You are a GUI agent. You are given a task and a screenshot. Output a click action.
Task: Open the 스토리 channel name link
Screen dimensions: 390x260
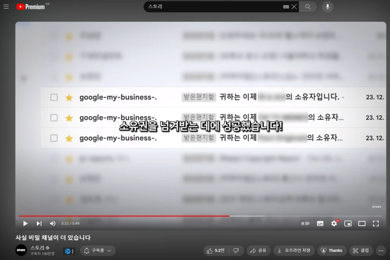coord(37,248)
